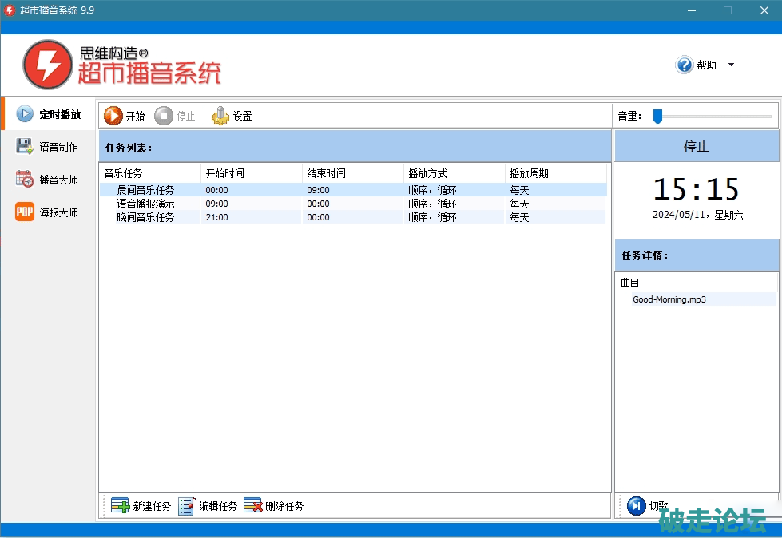782x538 pixels.
Task: Select the 语音播报演示 task row
Action: pos(145,204)
